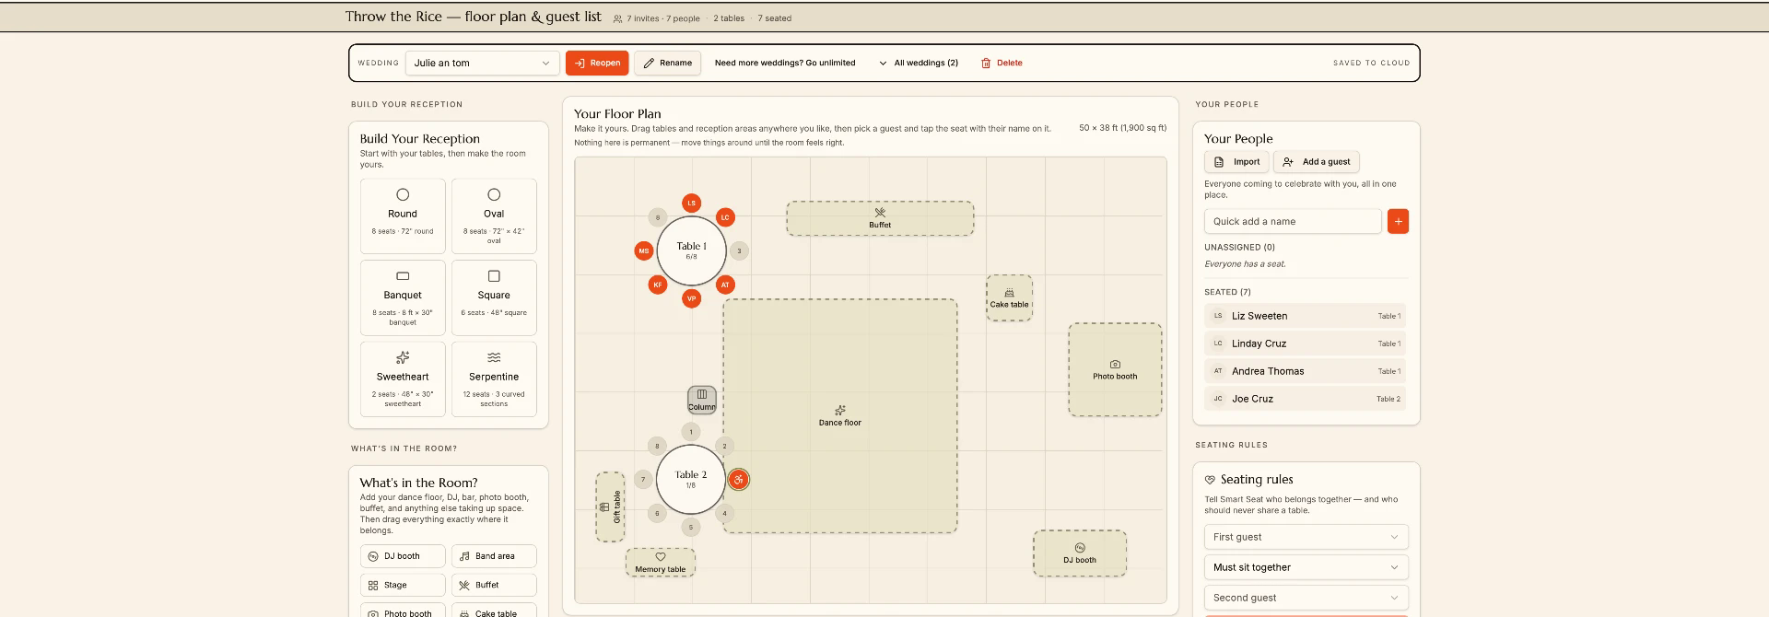This screenshot has height=617, width=1769.
Task: Click accessible guest seat at Table 2
Action: [739, 479]
